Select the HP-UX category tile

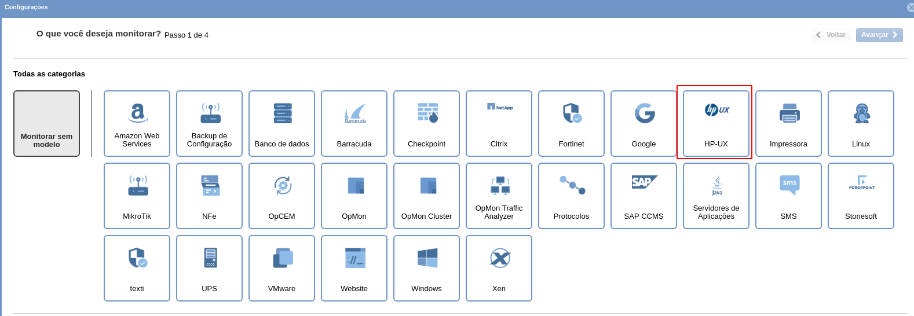coord(716,123)
